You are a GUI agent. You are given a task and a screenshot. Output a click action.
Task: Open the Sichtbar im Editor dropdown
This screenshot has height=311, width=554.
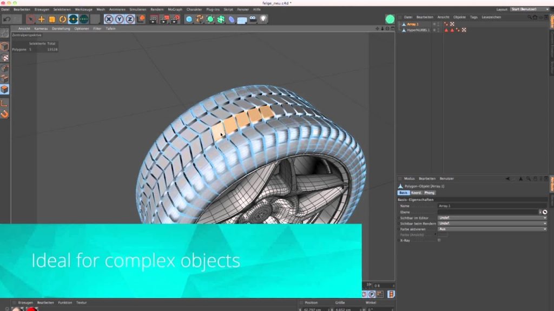pyautogui.click(x=492, y=218)
